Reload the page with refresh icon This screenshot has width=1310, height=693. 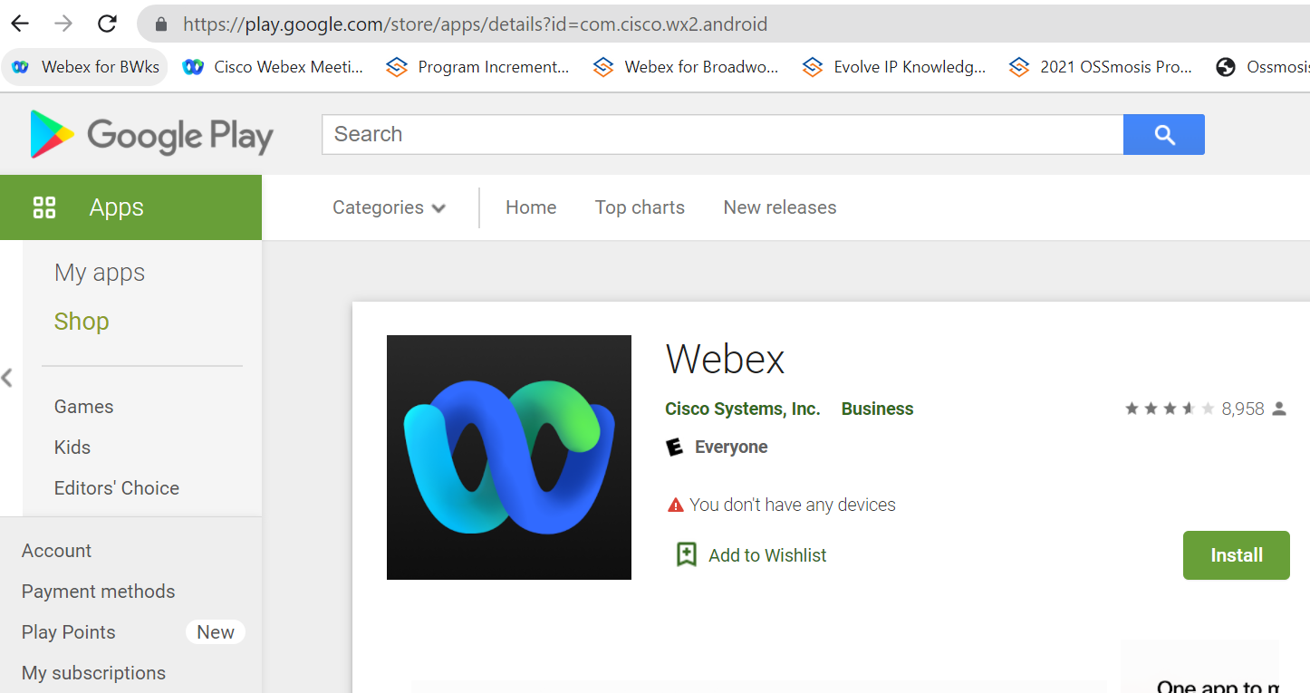(x=107, y=24)
